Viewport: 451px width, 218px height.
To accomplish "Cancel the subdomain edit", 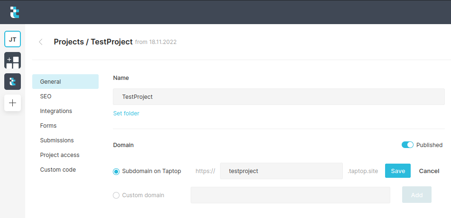I will point(429,171).
